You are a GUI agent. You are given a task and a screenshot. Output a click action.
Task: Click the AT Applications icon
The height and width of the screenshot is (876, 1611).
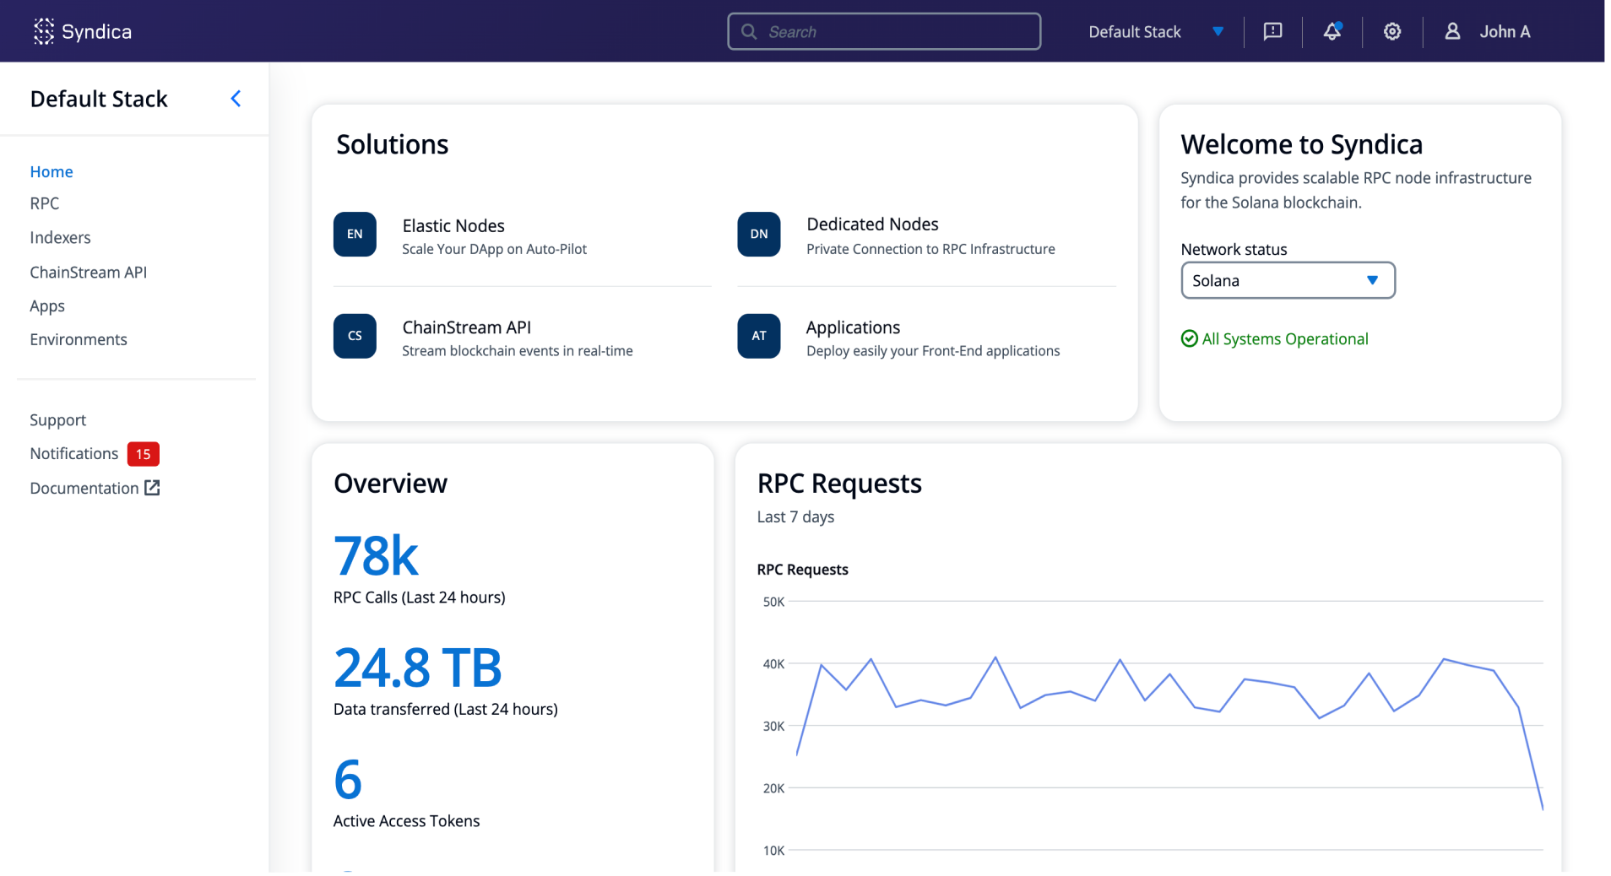pyautogui.click(x=759, y=336)
